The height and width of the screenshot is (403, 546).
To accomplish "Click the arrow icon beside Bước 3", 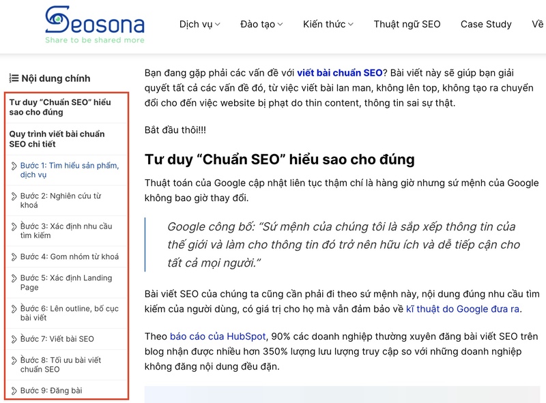I will (14, 226).
